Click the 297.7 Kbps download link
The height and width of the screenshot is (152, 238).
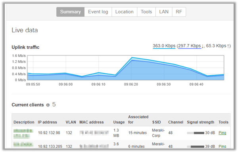(190, 46)
